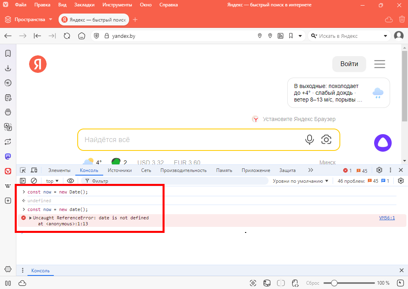Open the Mastodon web panel
The width and height of the screenshot is (408, 289).
pyautogui.click(x=8, y=156)
